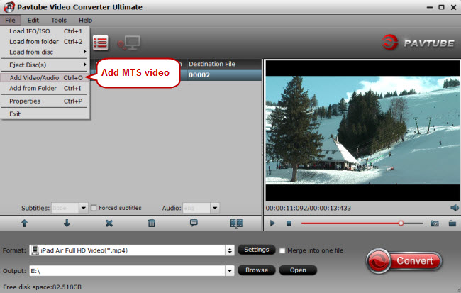The height and width of the screenshot is (293, 461).
Task: Remove selected item with X icon
Action: tap(109, 223)
